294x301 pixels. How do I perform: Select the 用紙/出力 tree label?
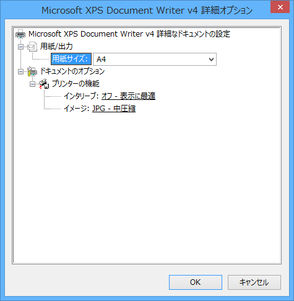pos(56,47)
